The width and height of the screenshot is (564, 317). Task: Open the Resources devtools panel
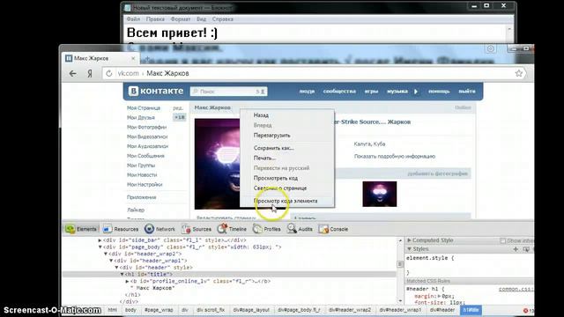(121, 229)
